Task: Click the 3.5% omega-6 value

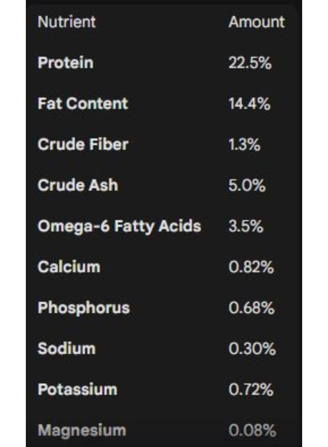Action: 246,226
